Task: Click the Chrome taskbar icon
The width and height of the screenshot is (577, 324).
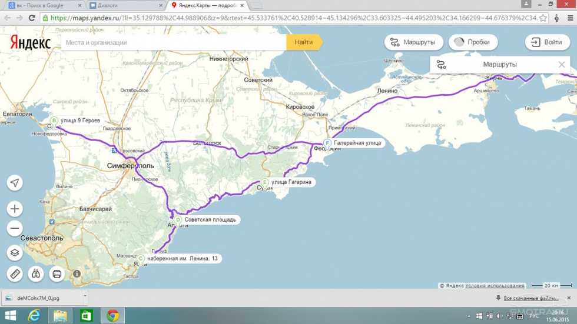Action: coord(112,316)
